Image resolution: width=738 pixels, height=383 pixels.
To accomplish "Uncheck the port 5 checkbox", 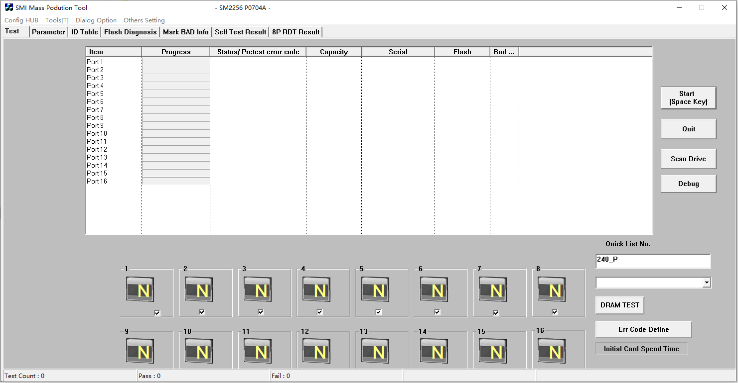I will (378, 312).
